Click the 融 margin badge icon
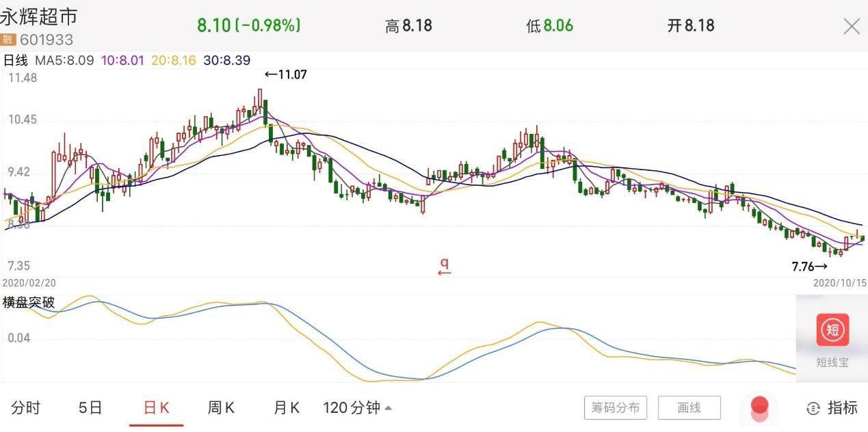The width and height of the screenshot is (868, 432). coord(8,40)
